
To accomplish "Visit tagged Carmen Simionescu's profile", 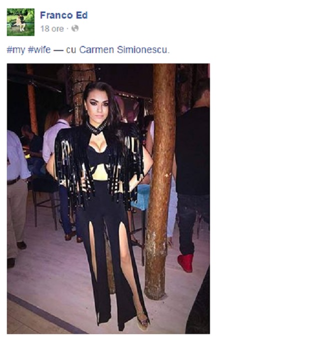I will (123, 49).
